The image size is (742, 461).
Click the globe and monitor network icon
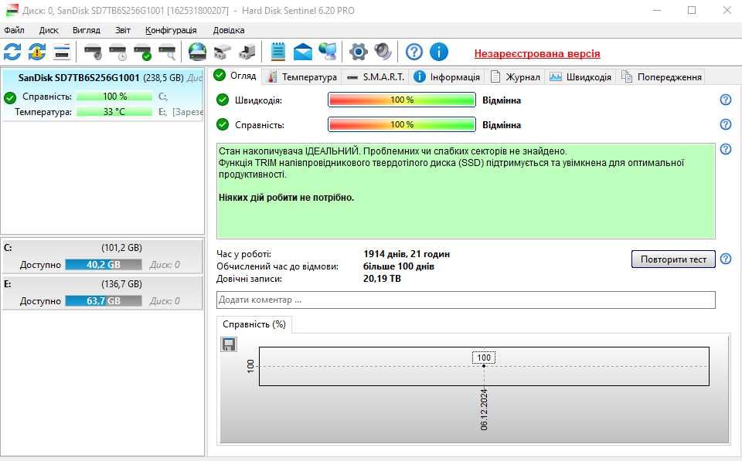pyautogui.click(x=328, y=52)
